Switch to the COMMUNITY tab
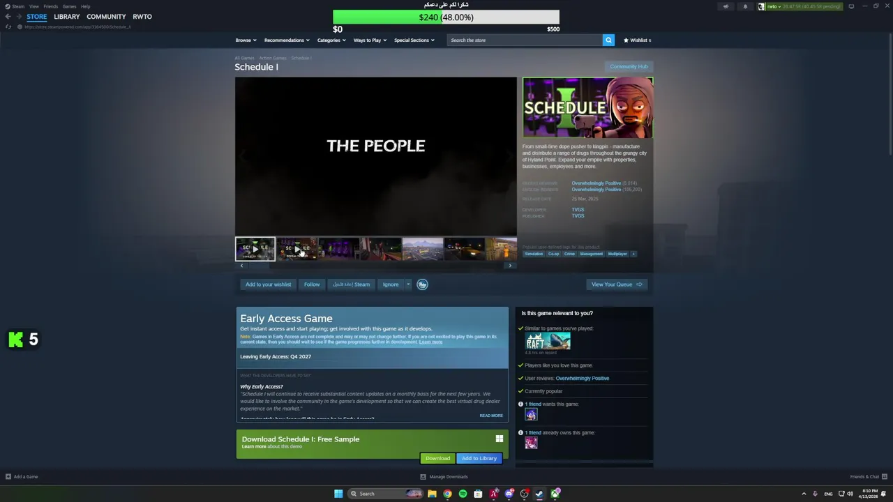 pos(106,17)
